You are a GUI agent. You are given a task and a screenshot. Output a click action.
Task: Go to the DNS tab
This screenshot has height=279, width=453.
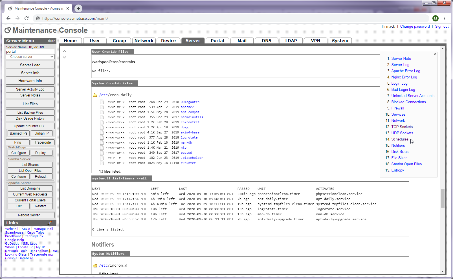coord(267,41)
